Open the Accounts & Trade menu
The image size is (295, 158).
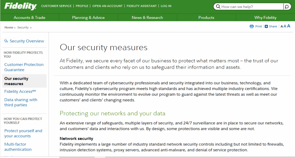click(30, 18)
